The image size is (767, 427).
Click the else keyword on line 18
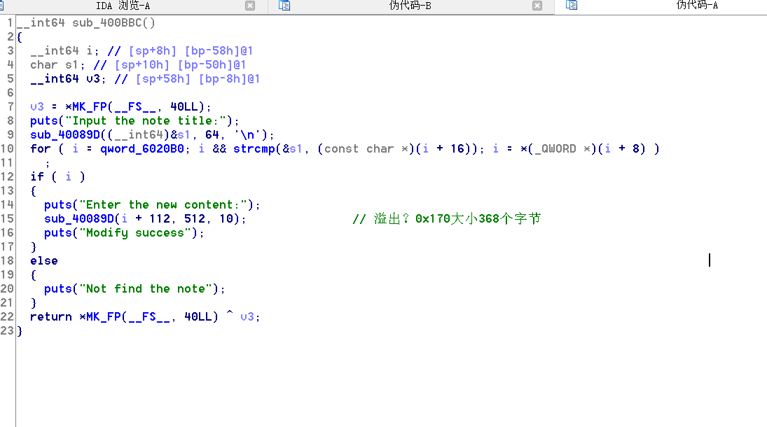[43, 260]
